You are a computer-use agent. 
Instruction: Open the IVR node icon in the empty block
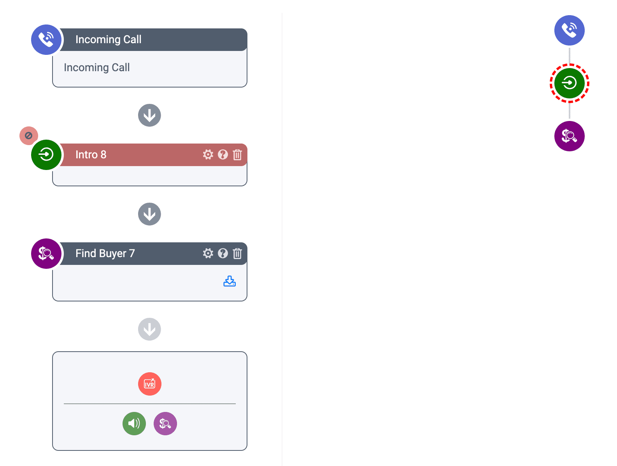point(149,384)
